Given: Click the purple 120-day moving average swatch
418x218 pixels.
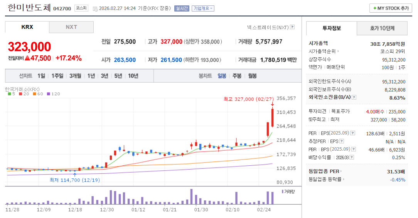Looking at the screenshot, I should pos(49,94).
